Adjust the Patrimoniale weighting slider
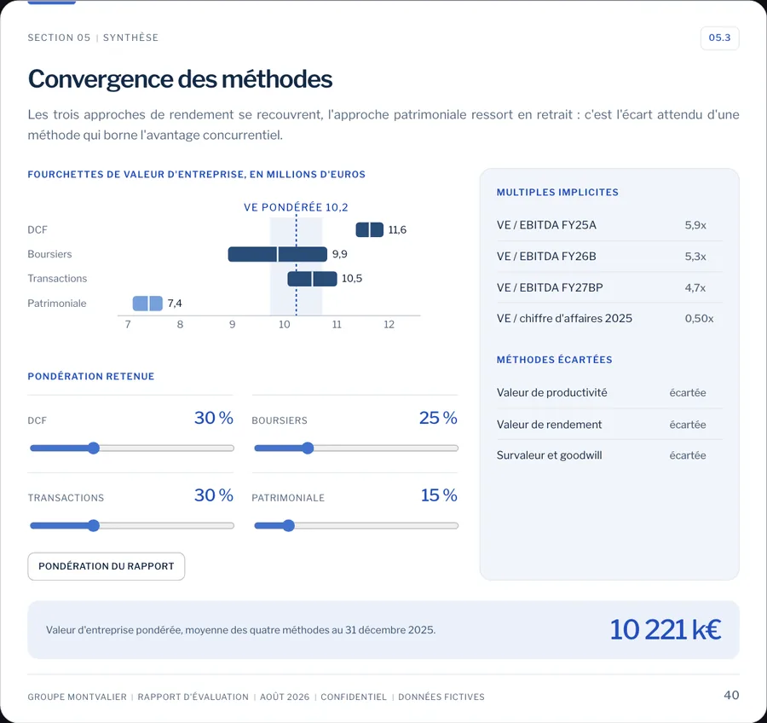767x723 pixels. 355,526
